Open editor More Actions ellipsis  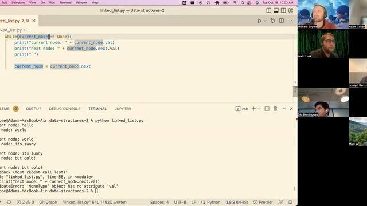tap(290, 21)
